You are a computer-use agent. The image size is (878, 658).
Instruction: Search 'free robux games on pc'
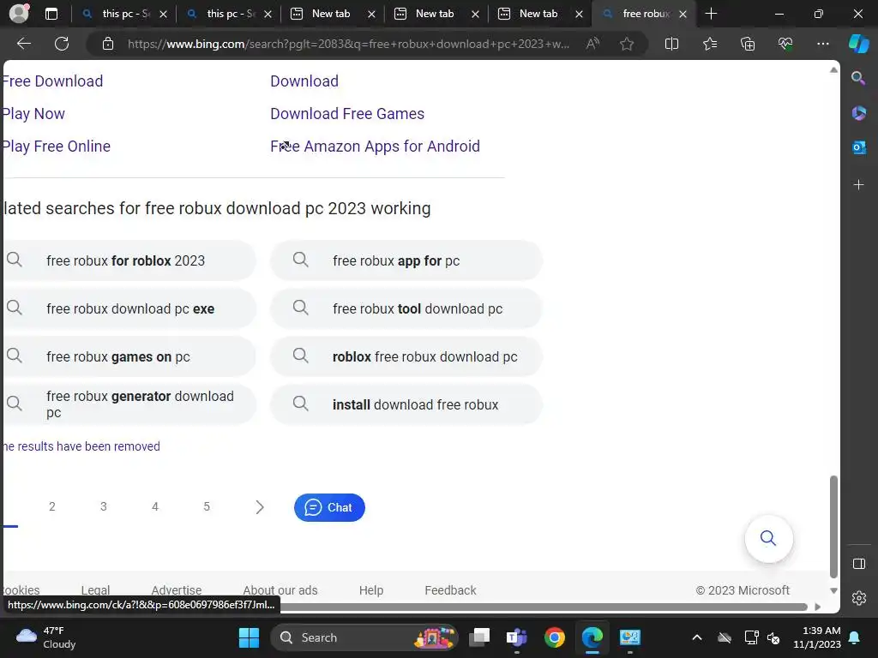[129, 356]
